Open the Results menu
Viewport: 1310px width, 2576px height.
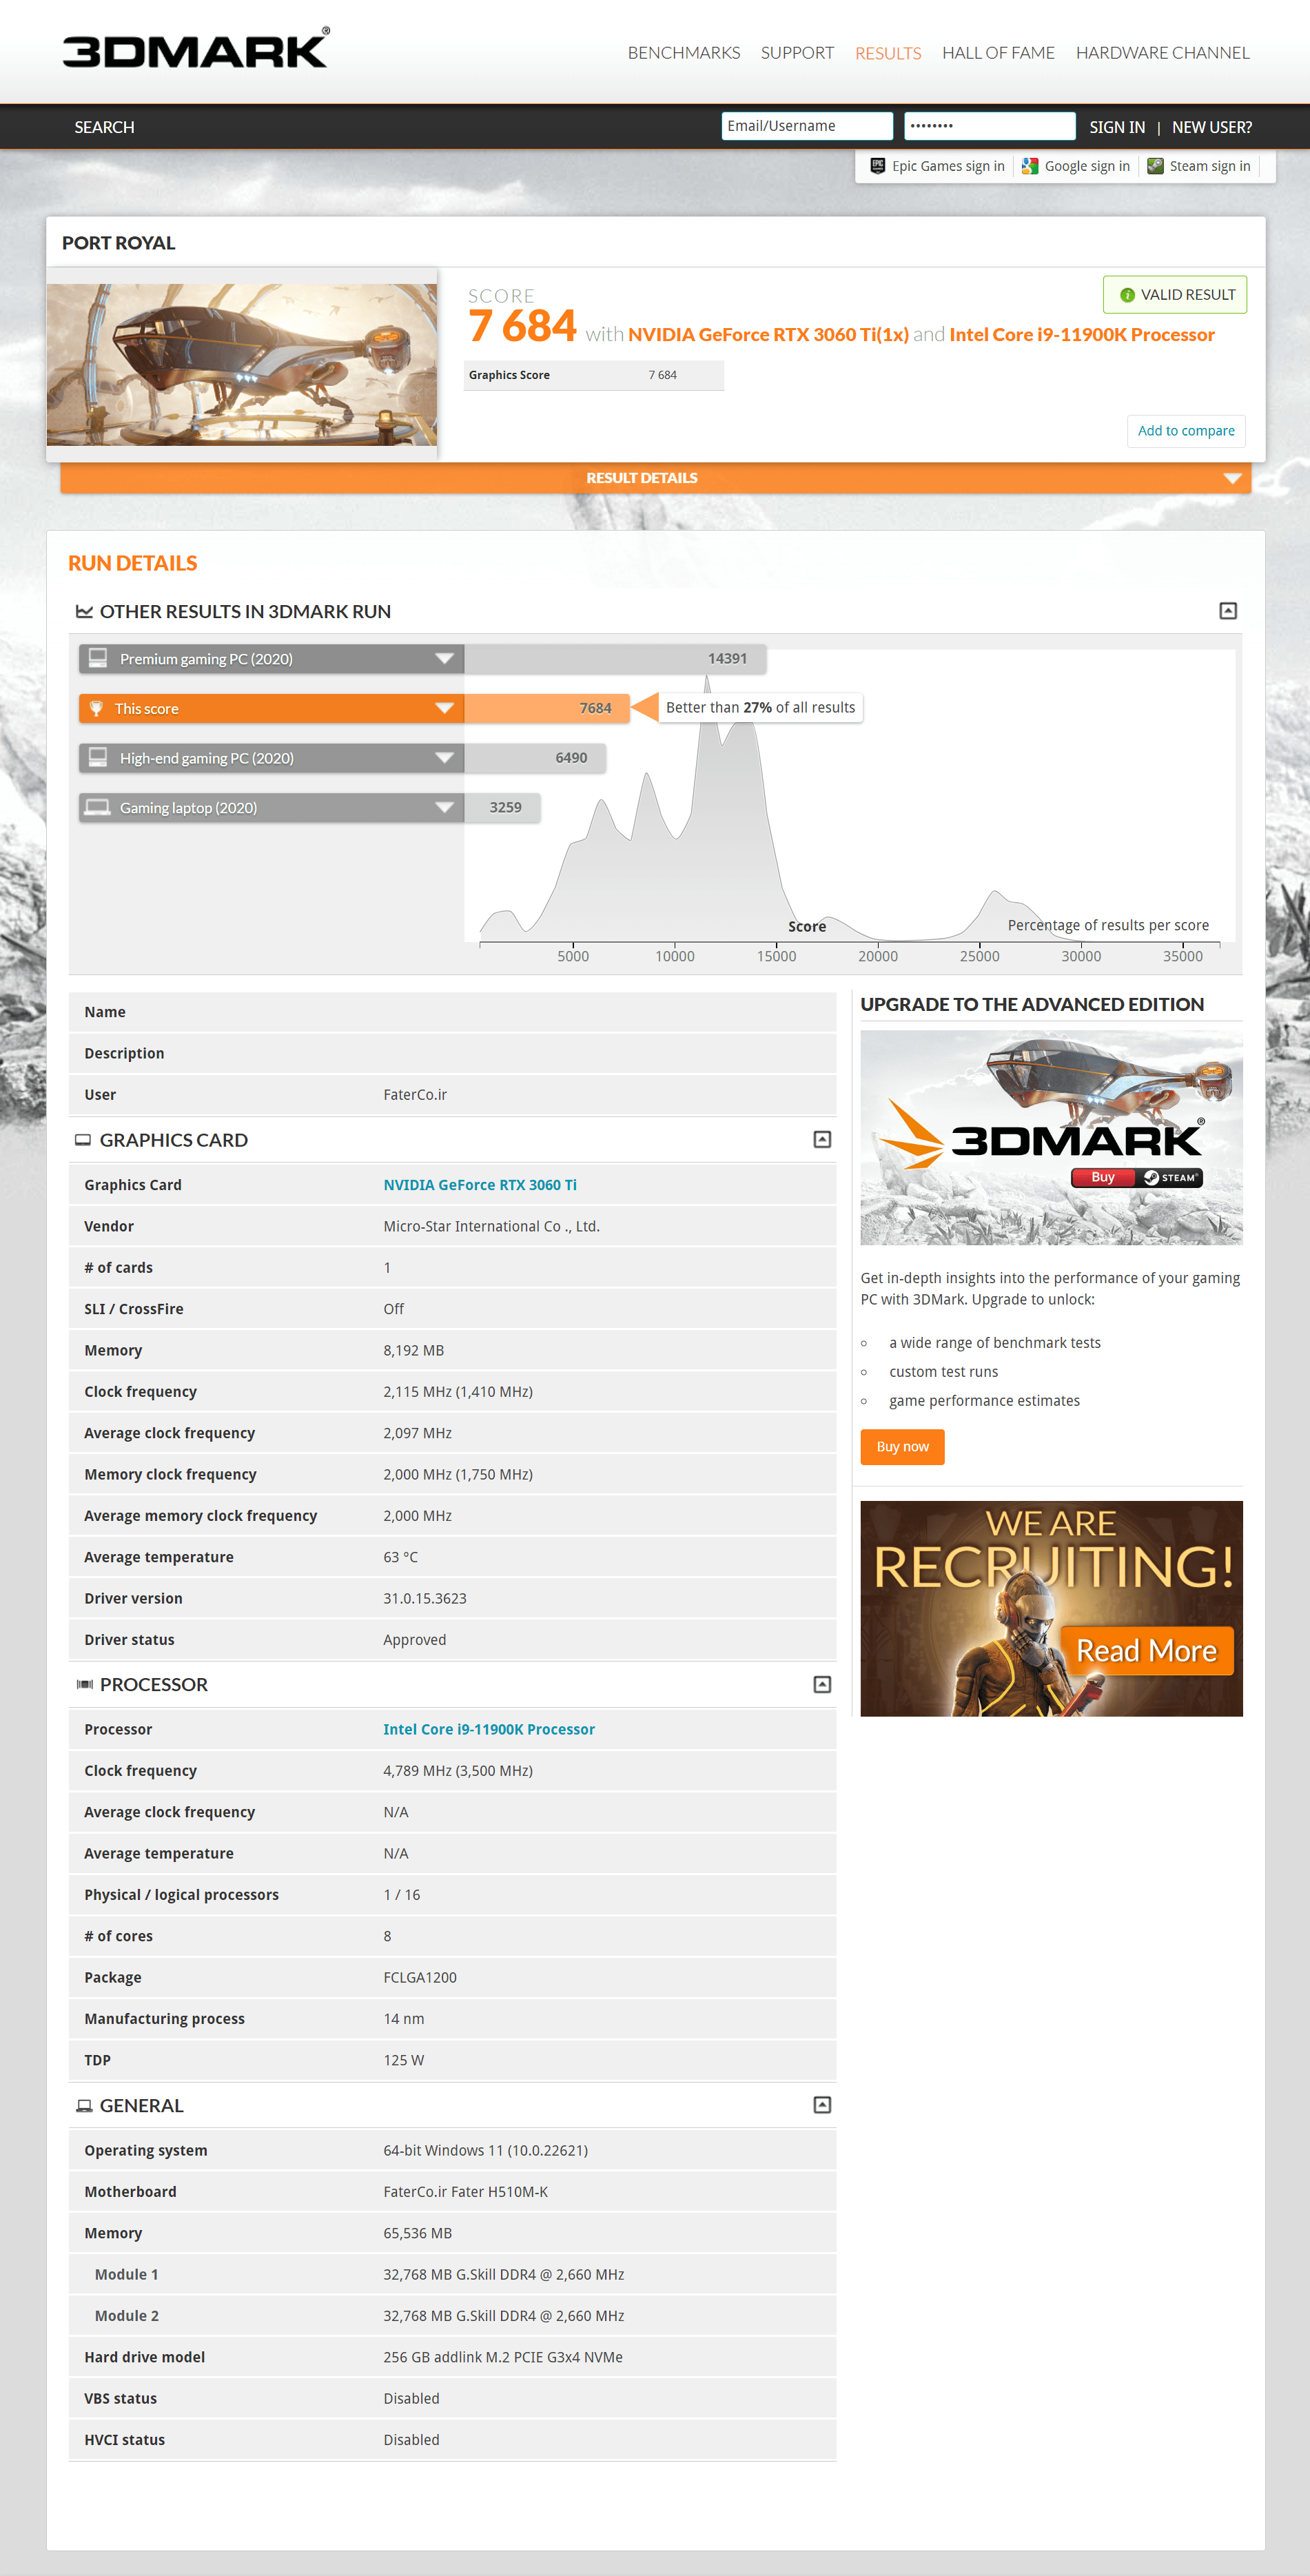point(888,53)
